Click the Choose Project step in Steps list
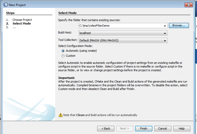The image size is (197, 134). tap(22, 20)
